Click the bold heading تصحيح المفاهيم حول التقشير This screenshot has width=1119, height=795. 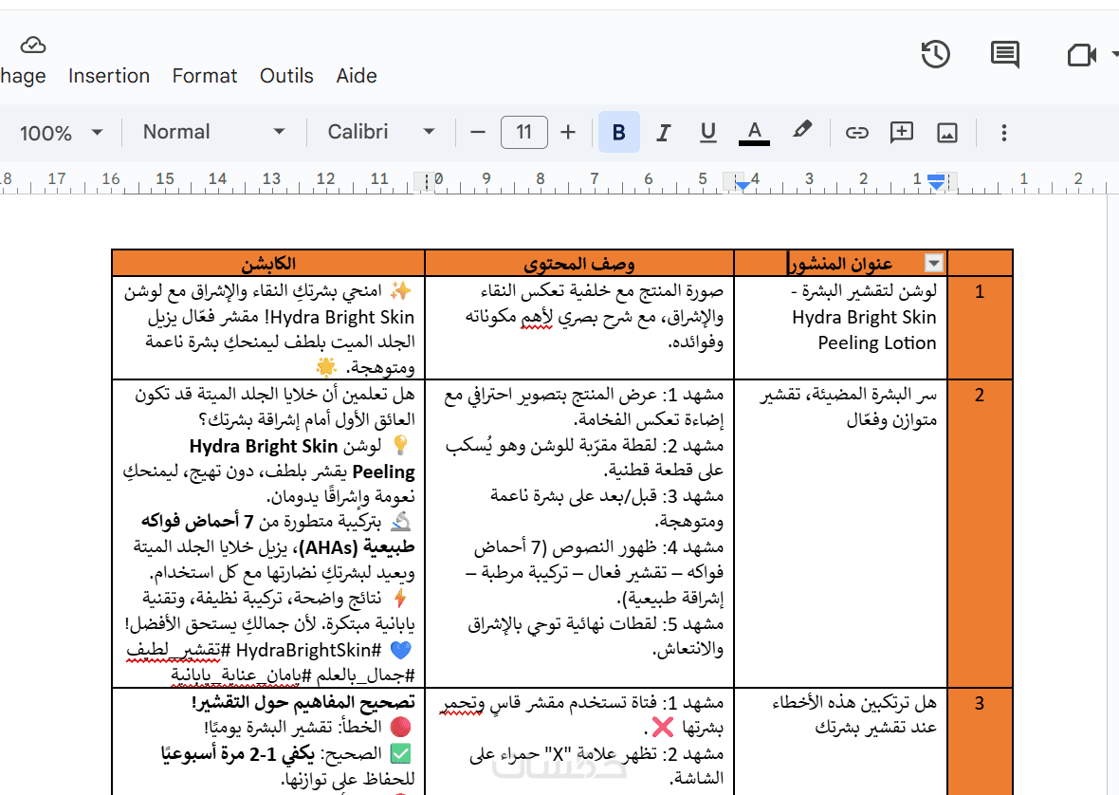[303, 703]
